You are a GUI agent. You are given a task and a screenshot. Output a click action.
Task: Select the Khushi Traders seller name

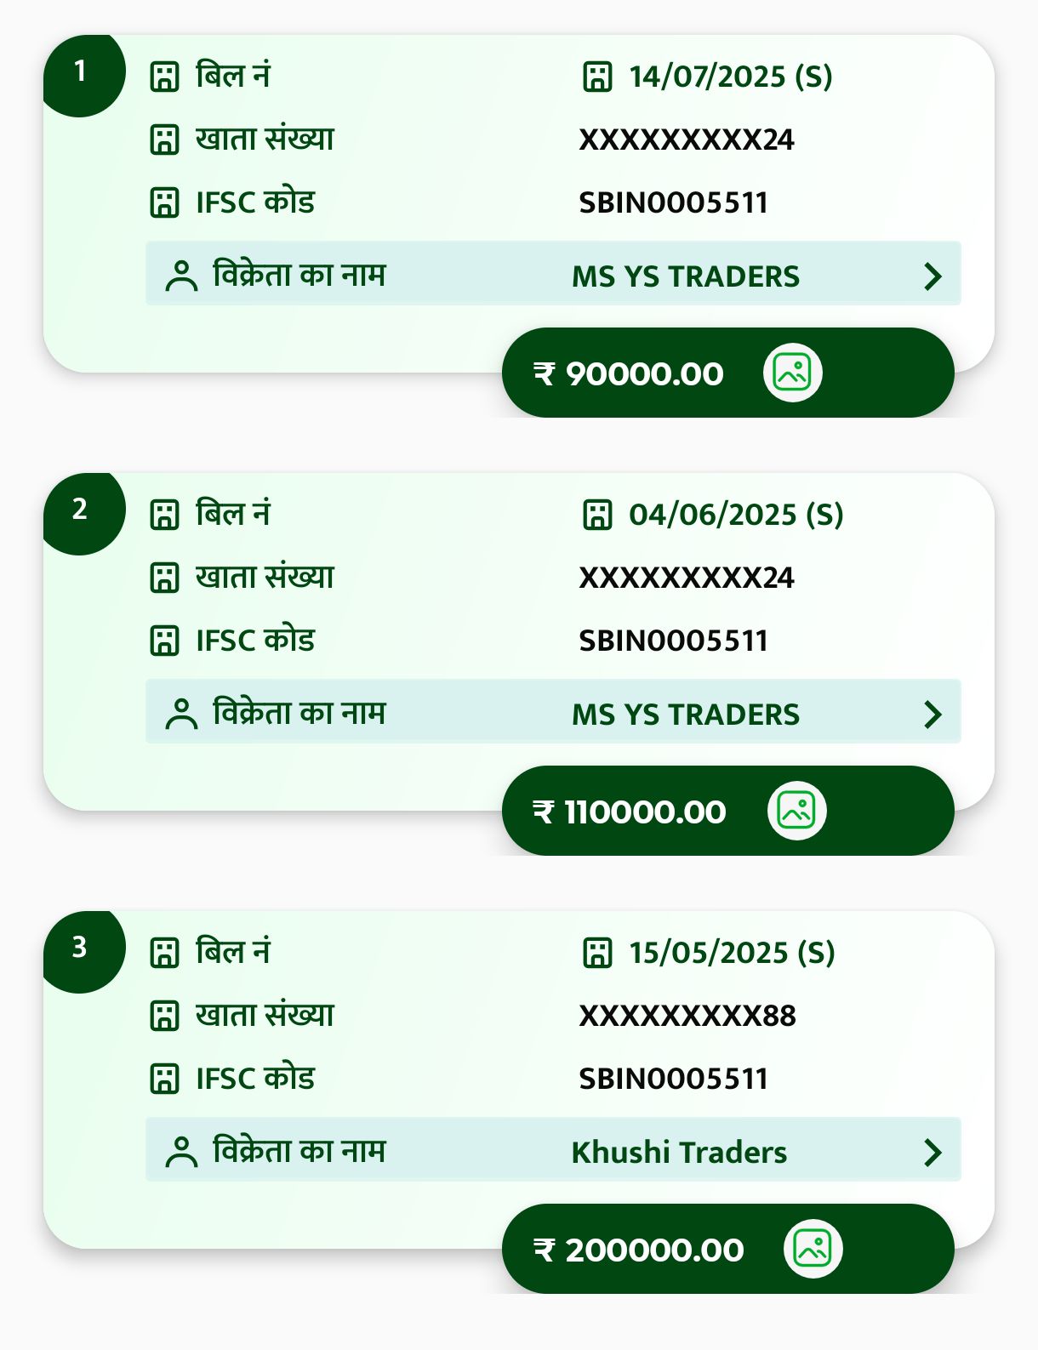coord(679,1152)
